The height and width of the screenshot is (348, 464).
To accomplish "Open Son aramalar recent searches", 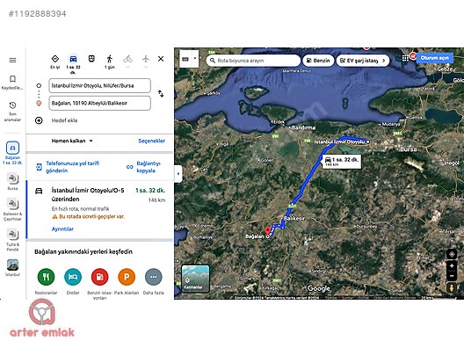I will click(12, 112).
